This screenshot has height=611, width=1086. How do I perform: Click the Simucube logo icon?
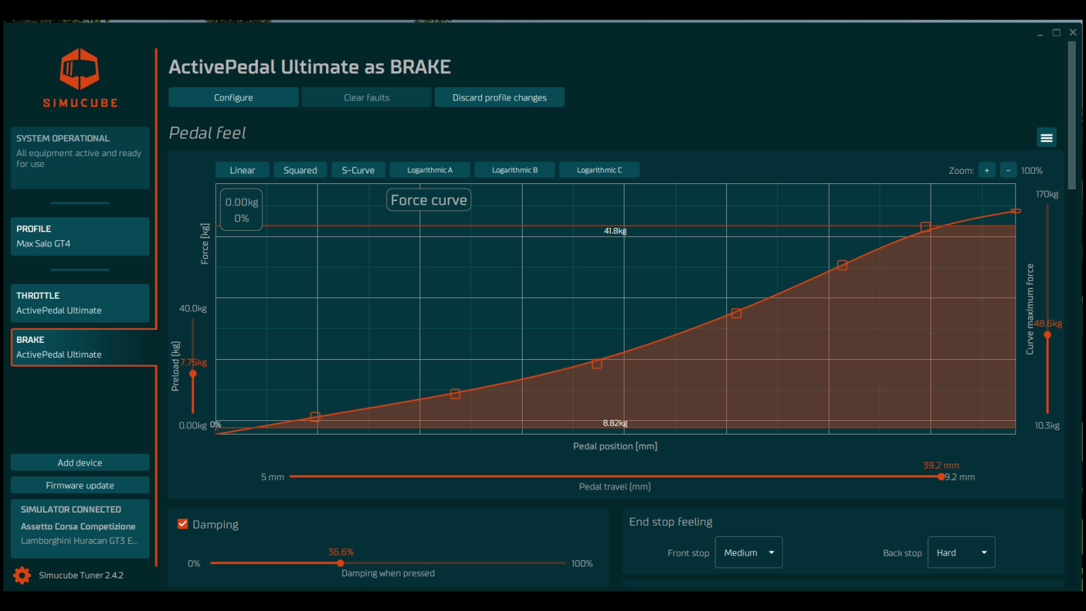coord(79,69)
